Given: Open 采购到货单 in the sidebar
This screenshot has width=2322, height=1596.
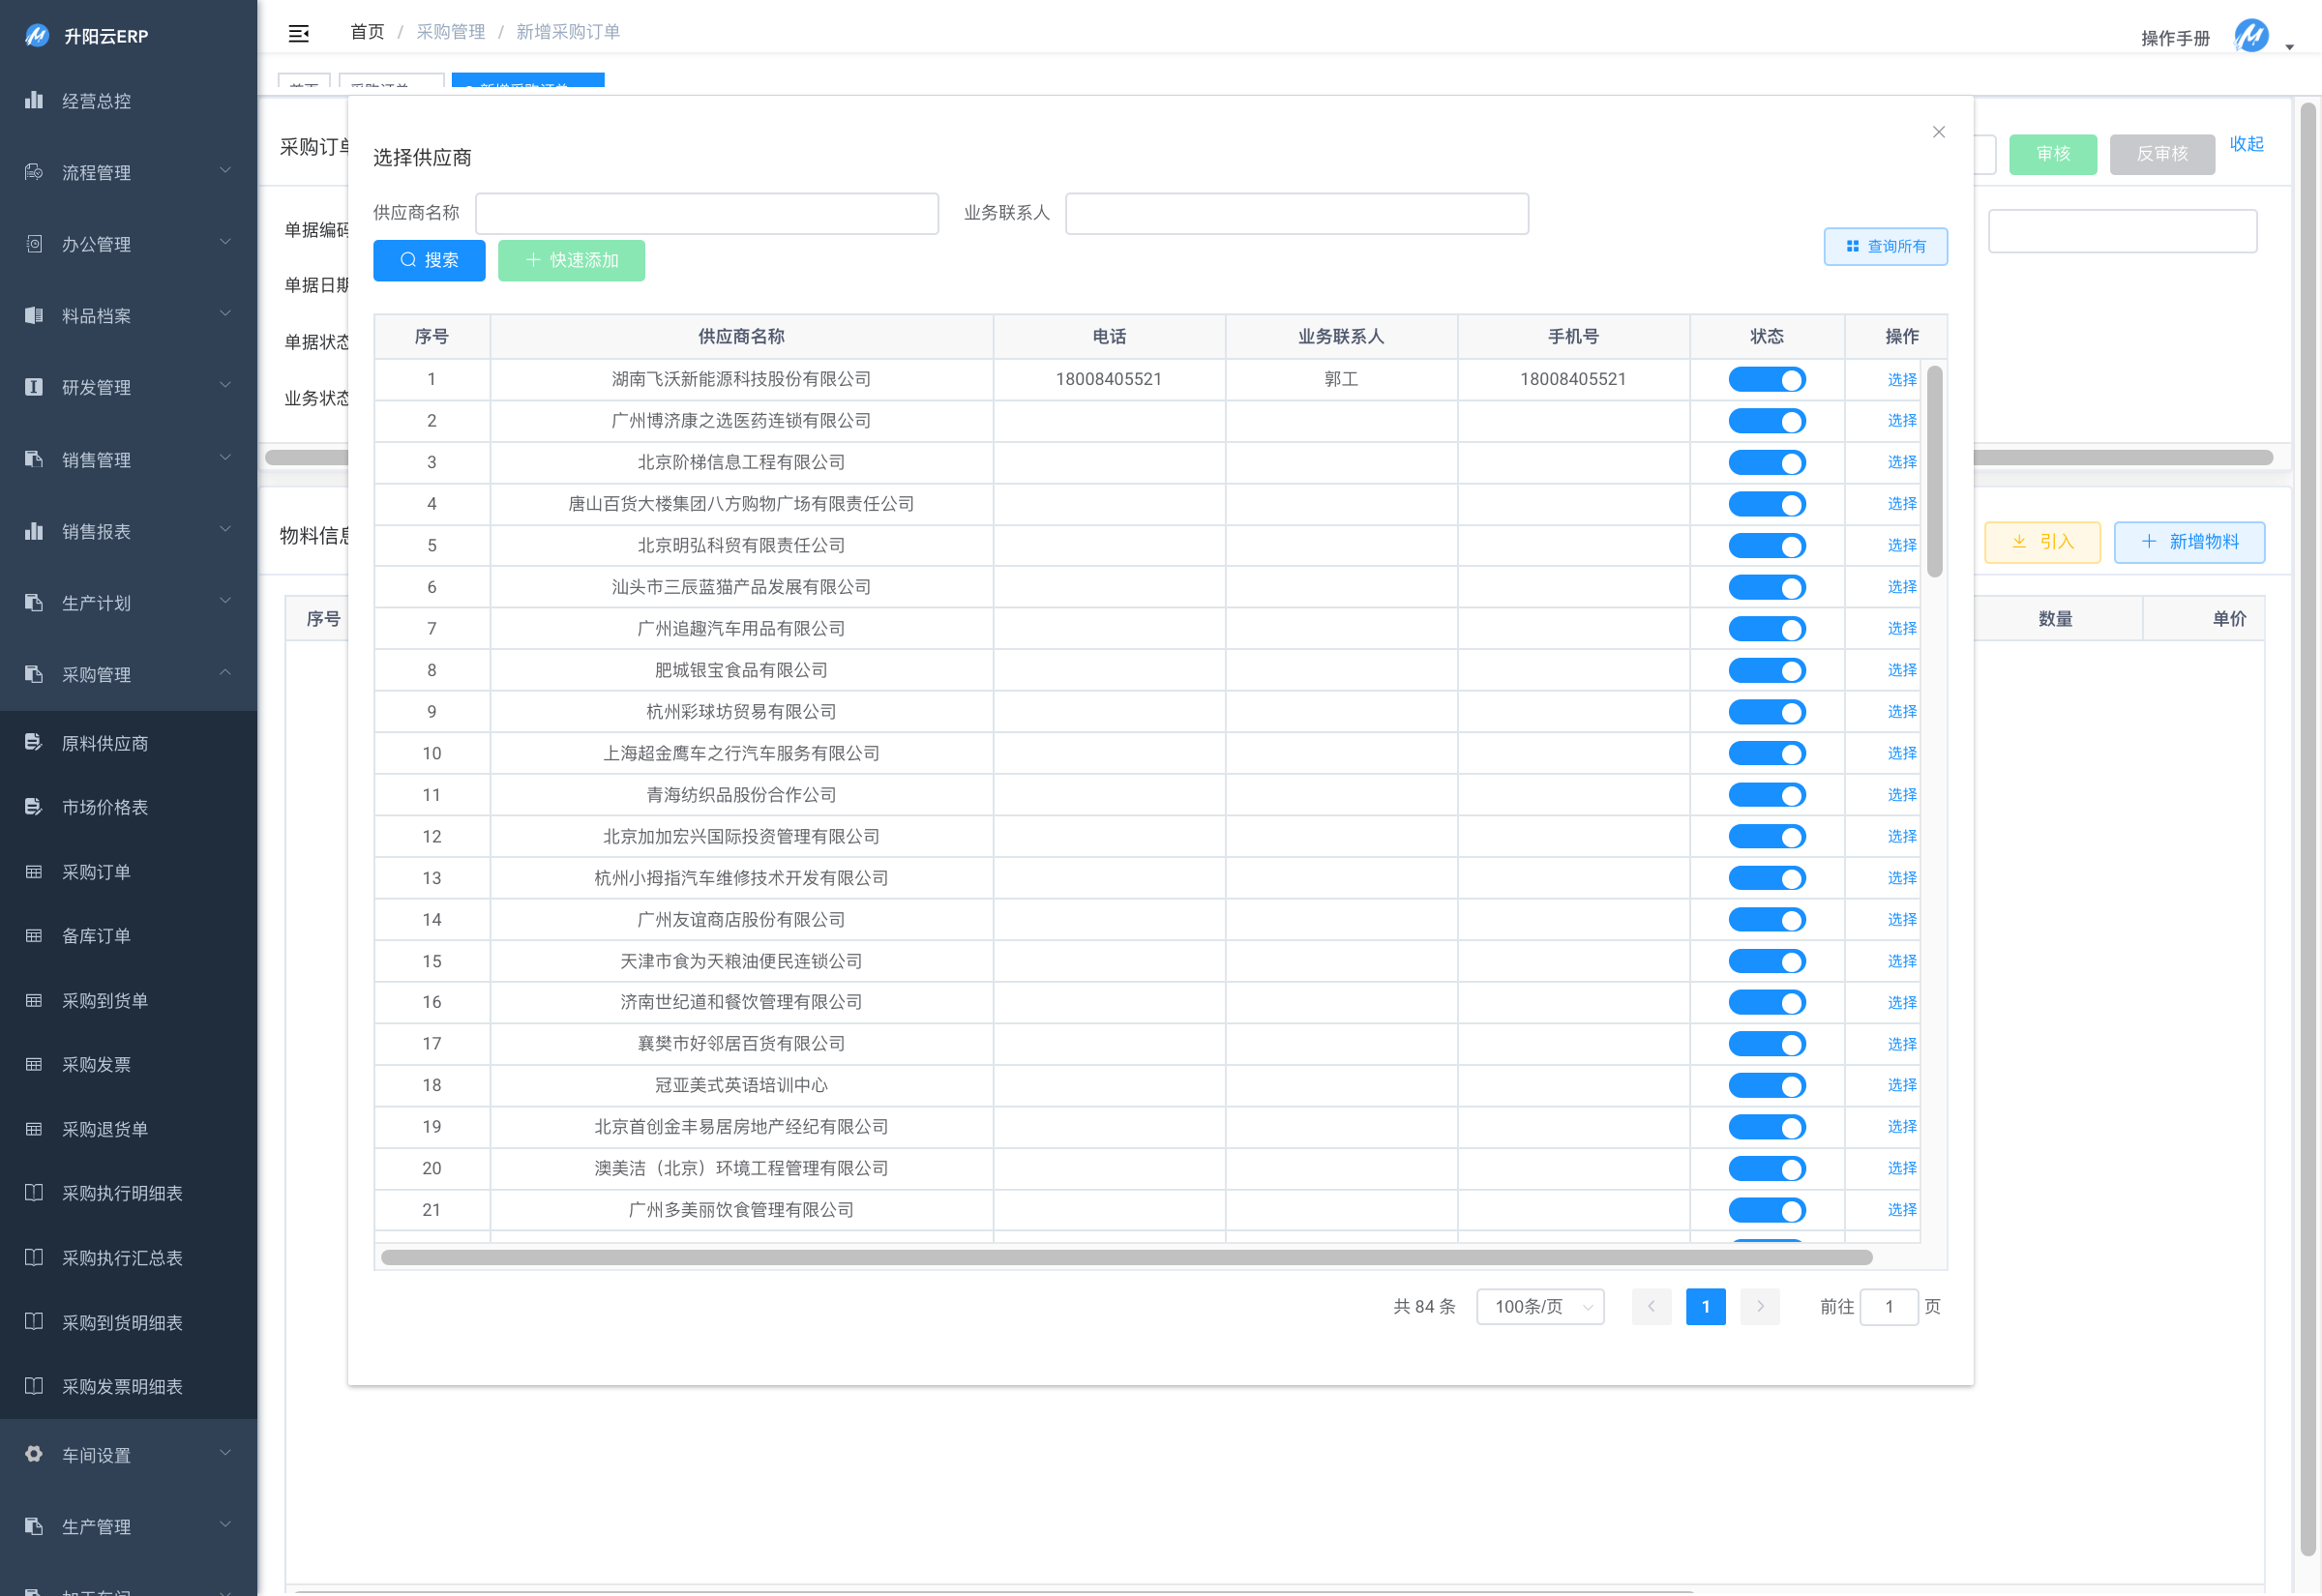Looking at the screenshot, I should [x=105, y=1001].
